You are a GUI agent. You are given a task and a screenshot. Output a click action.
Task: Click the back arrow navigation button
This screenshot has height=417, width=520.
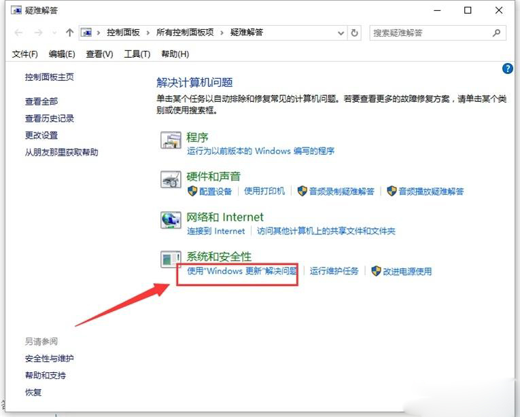point(18,33)
